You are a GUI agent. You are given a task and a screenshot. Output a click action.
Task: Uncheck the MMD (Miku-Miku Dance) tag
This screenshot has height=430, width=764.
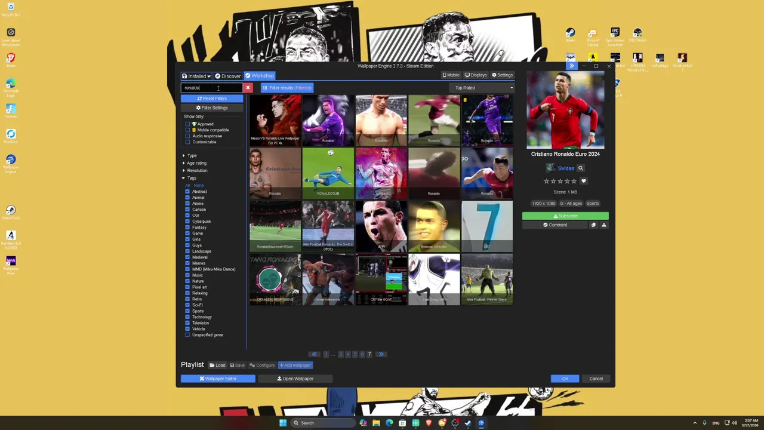click(x=187, y=269)
